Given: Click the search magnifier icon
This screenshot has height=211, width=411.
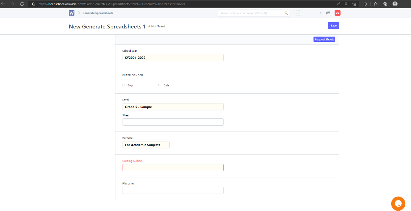Looking at the screenshot, I should (286, 13).
